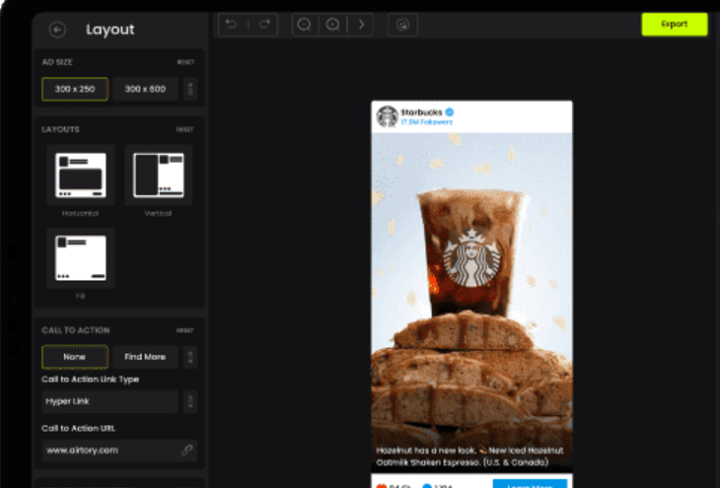Click the Starbucks drink image in preview
Screen dimensions: 720x488
click(471, 303)
